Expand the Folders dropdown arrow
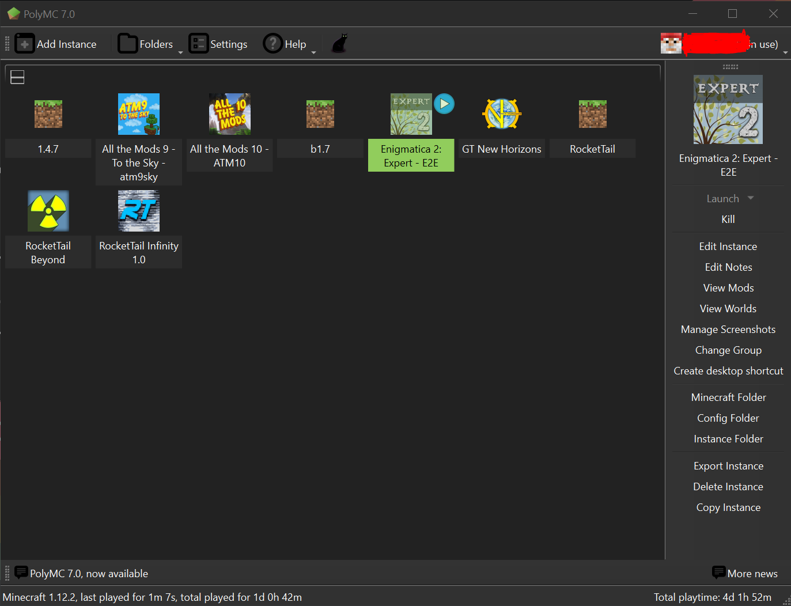 click(x=180, y=52)
